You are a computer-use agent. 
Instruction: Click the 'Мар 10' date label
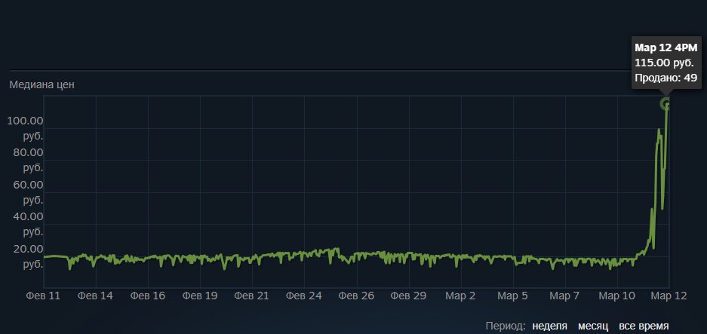(616, 296)
